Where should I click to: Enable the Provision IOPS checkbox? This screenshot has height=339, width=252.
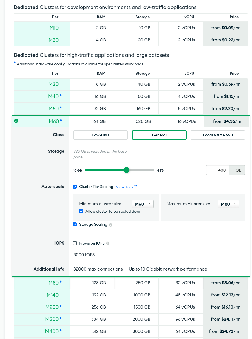tap(75, 243)
